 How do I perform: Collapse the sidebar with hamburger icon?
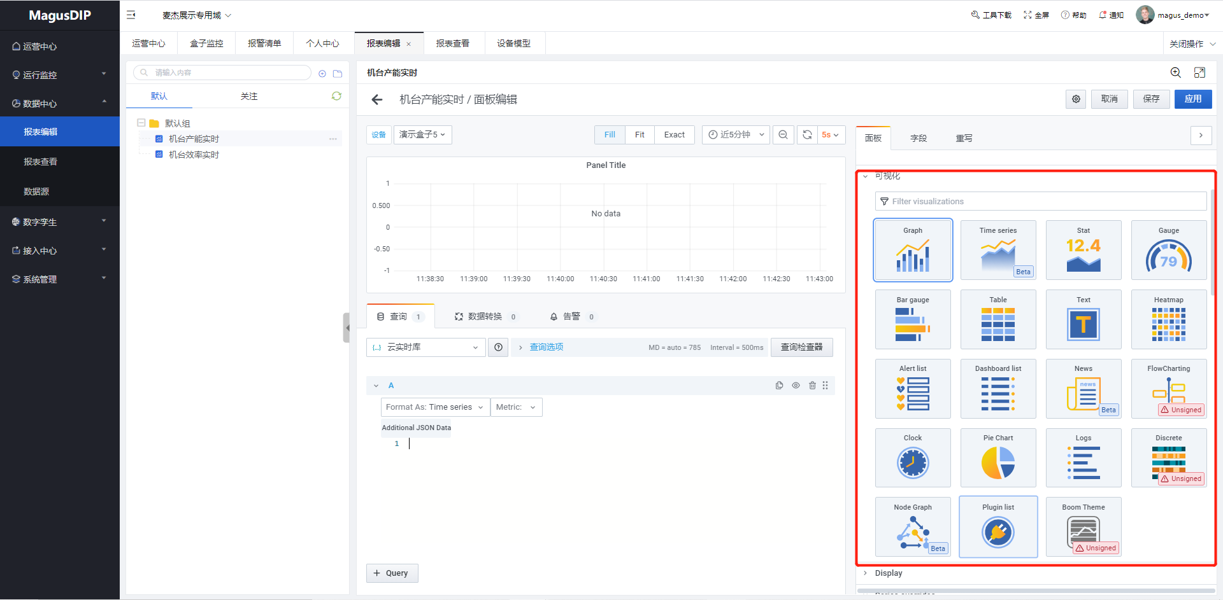tap(131, 15)
